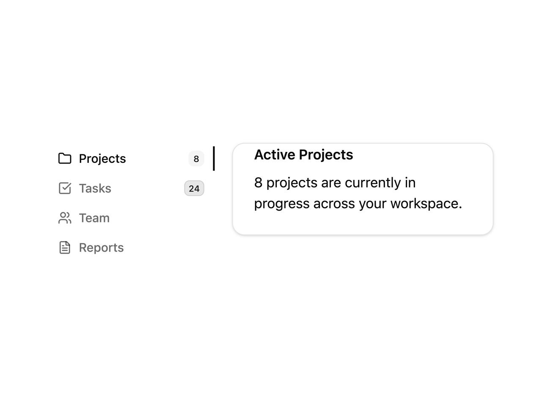Click the Reports document icon
Viewport: 541px width, 406px height.
coord(65,247)
